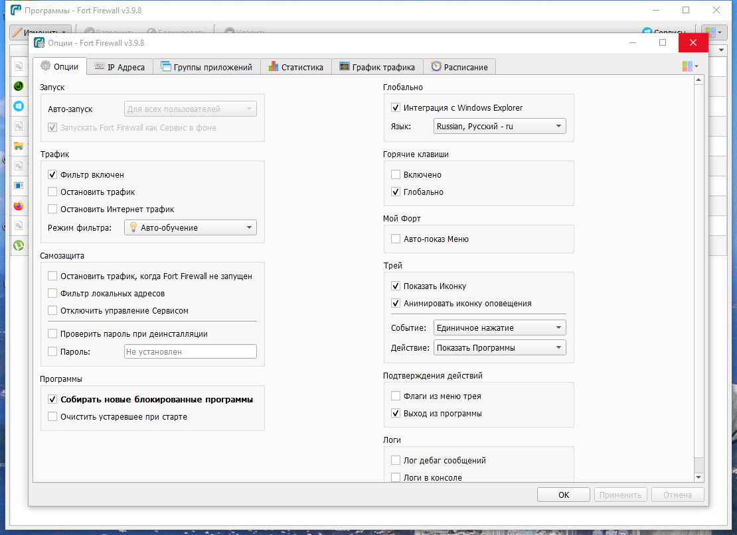Viewport: 737px width, 535px height.
Task: Maximize the Options dialog window
Action: [x=662, y=42]
